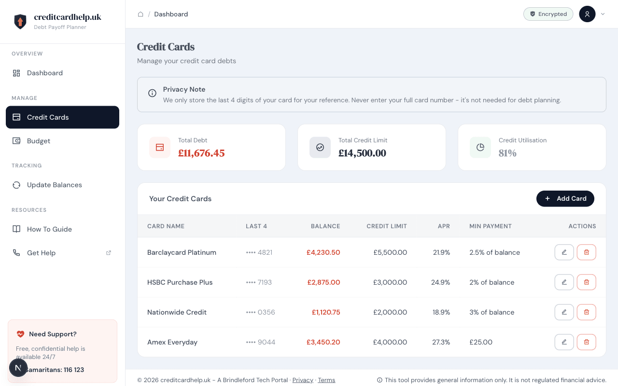Select the Dashboard grid icon
Viewport: 618px width, 386px height.
click(x=16, y=72)
